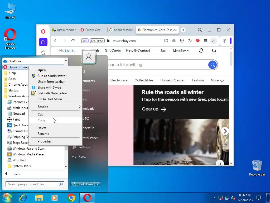Viewport: 270px width, 203px height.
Task: Switch to the Opera One tab
Action: (x=93, y=30)
